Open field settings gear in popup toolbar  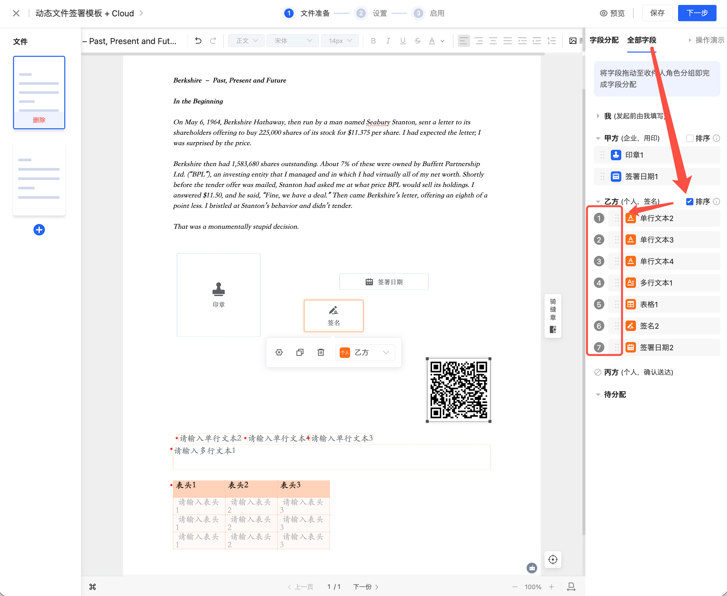(x=279, y=352)
